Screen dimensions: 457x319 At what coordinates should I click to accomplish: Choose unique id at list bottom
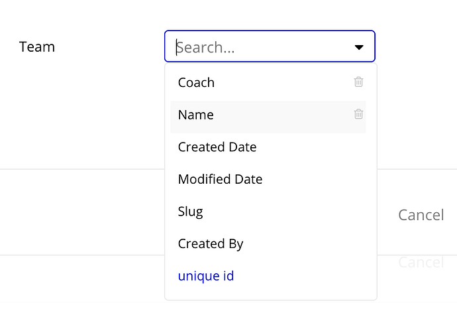(206, 276)
